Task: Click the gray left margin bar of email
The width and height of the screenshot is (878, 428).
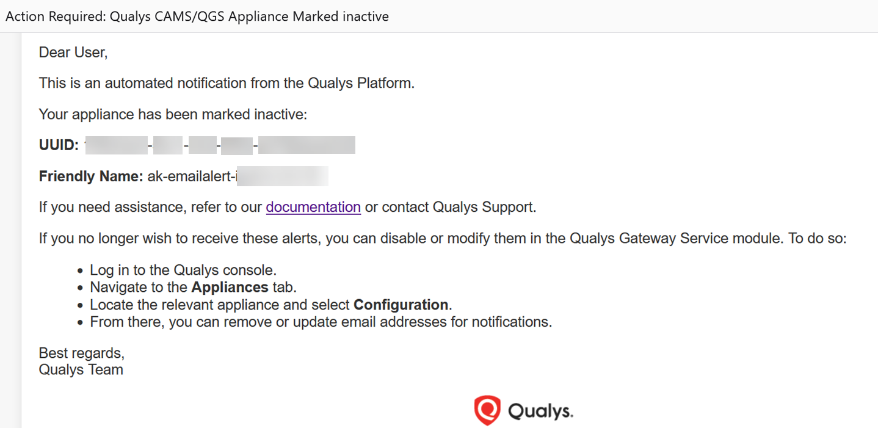Action: click(10, 230)
